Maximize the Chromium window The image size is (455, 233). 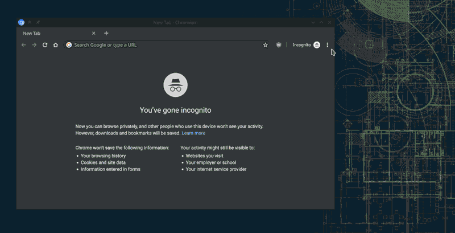coord(321,22)
